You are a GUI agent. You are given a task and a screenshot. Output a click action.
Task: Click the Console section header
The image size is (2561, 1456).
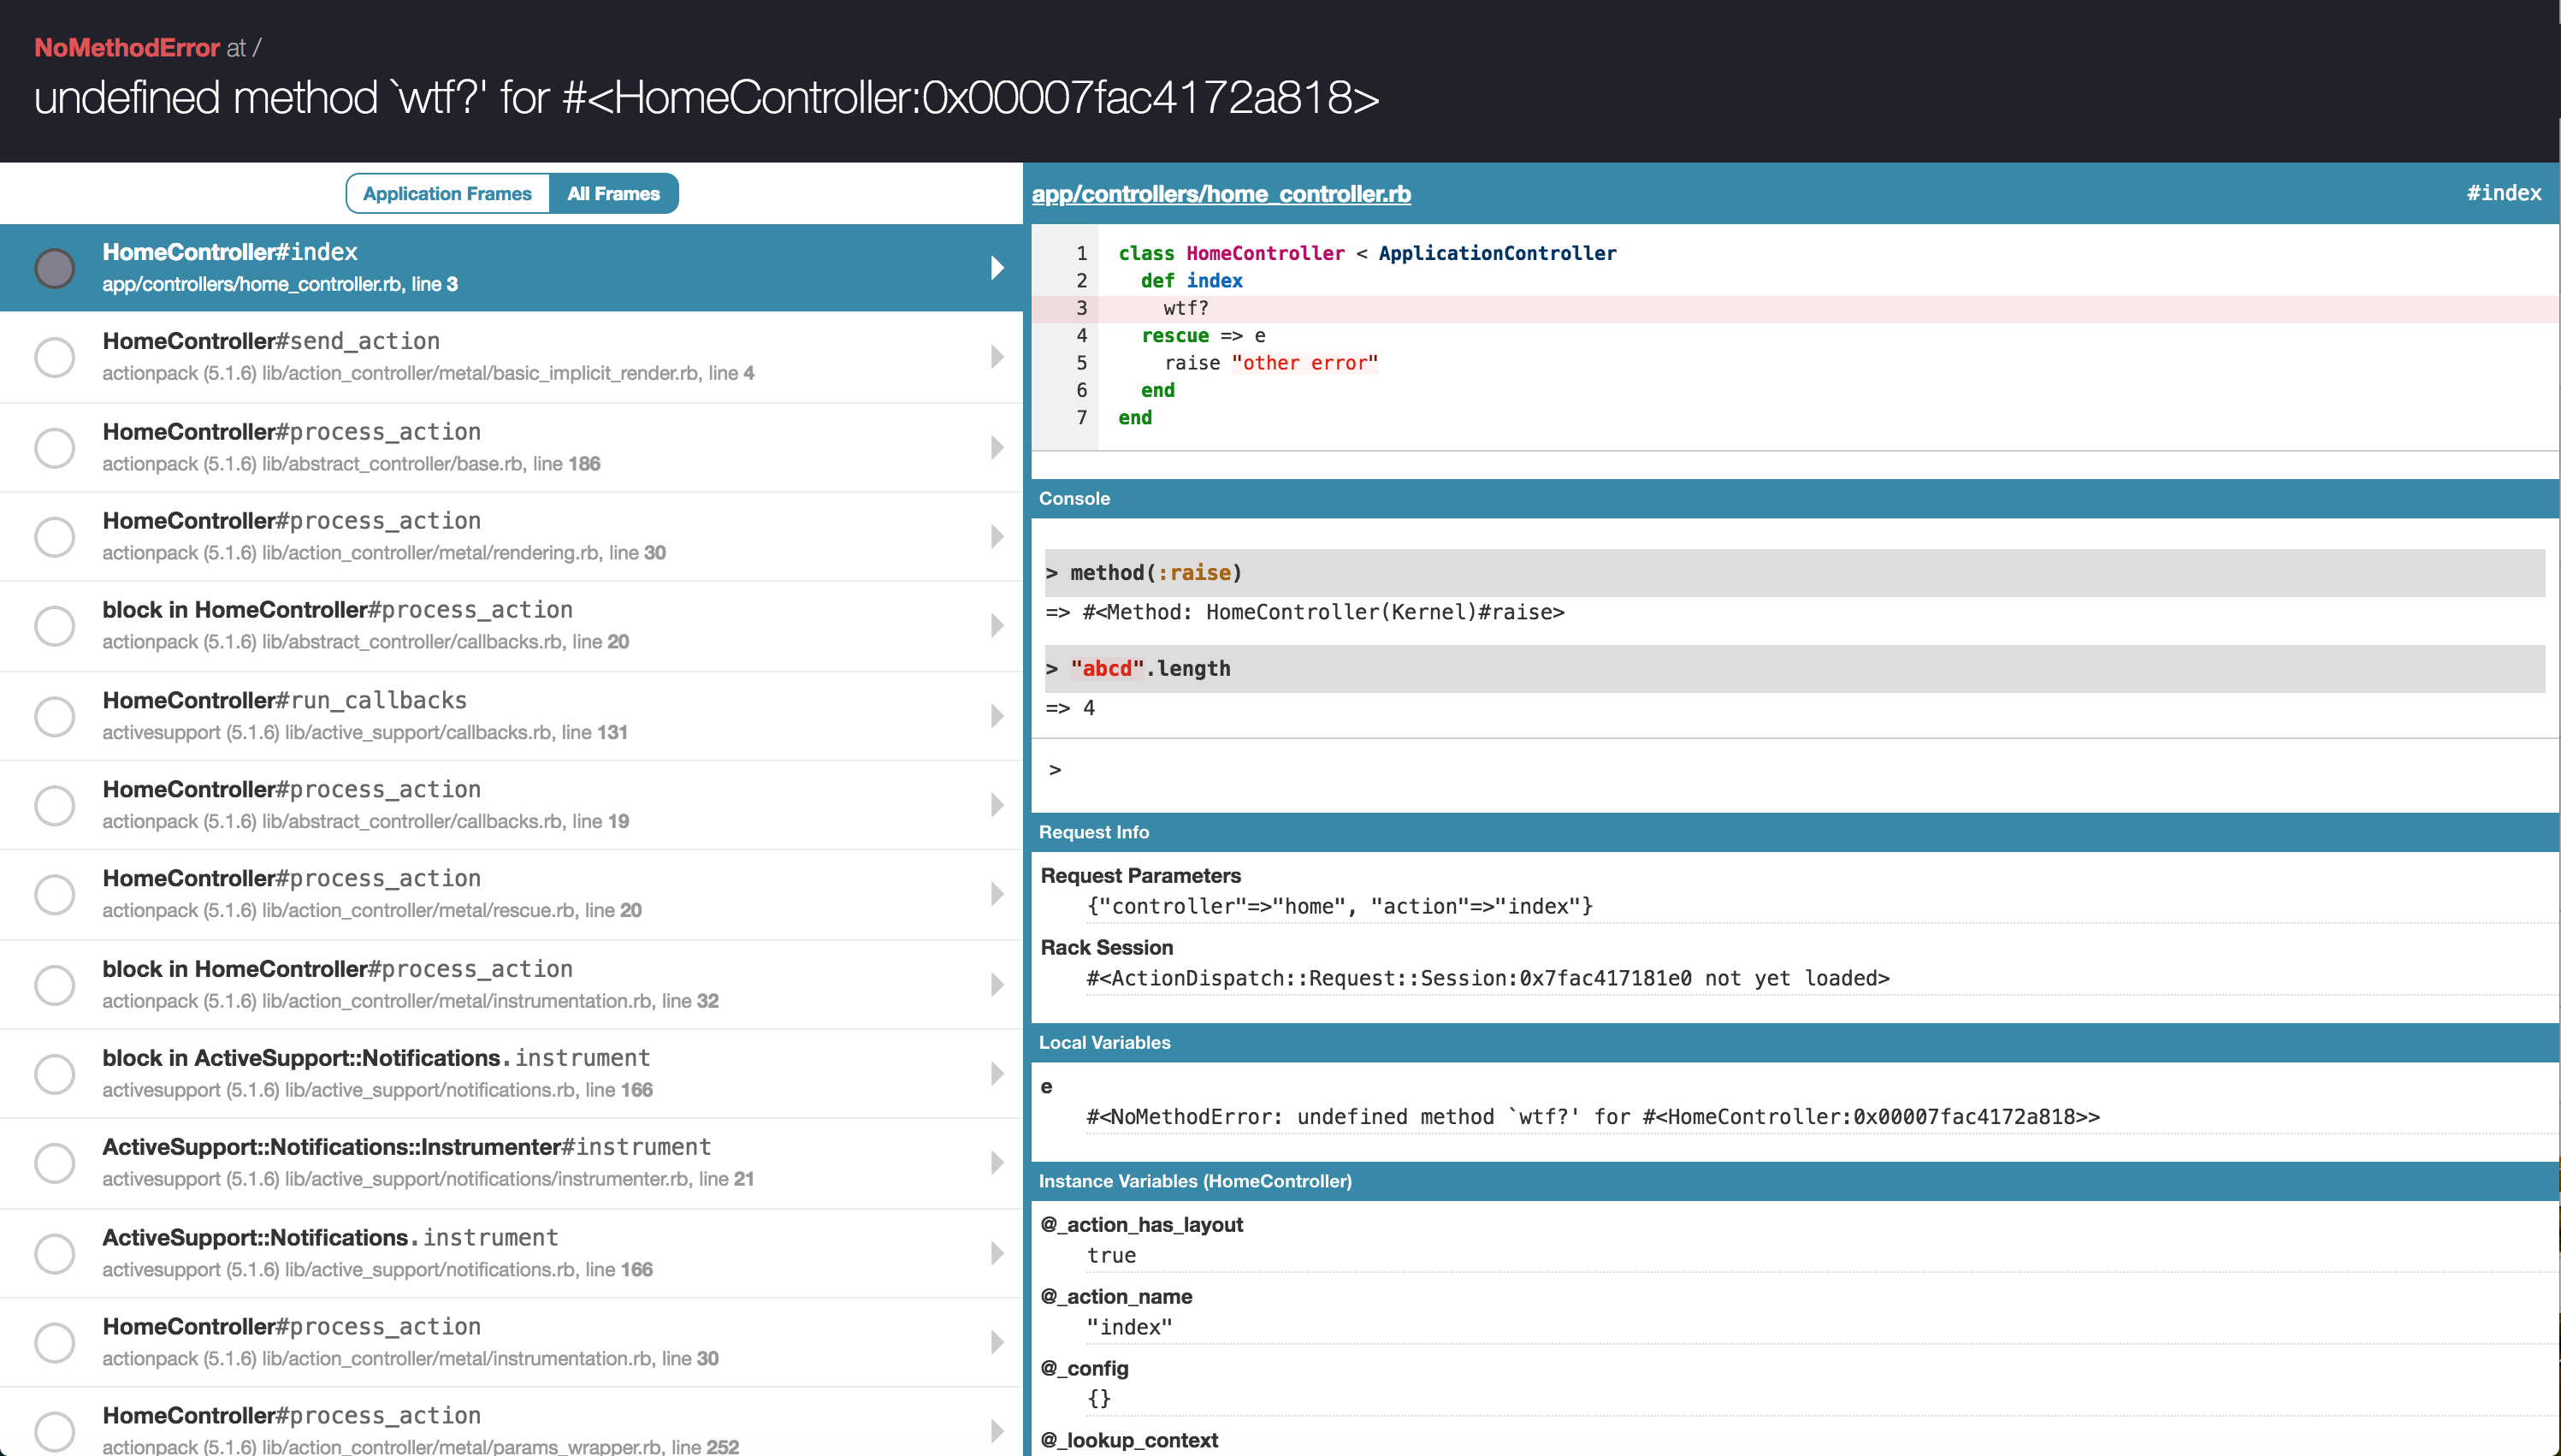tap(1795, 498)
